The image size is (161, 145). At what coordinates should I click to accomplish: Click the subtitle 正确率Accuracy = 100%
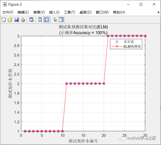click(x=83, y=33)
